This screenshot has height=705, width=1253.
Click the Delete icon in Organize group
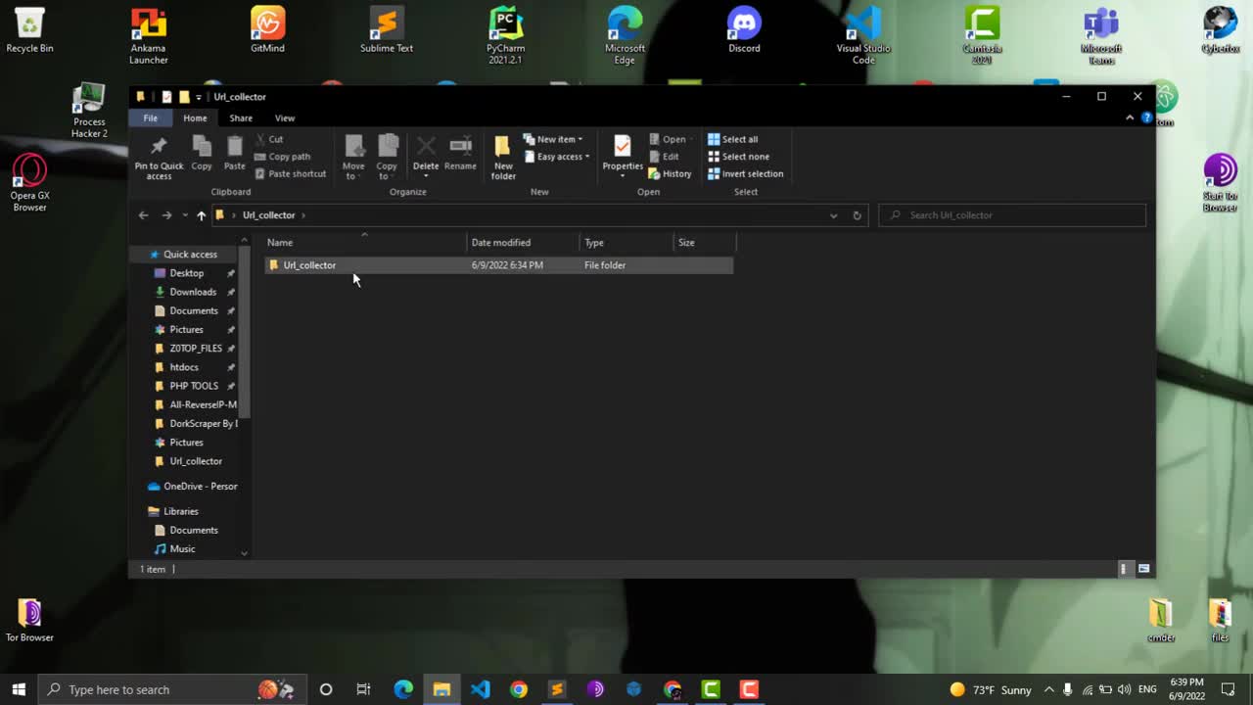426,155
